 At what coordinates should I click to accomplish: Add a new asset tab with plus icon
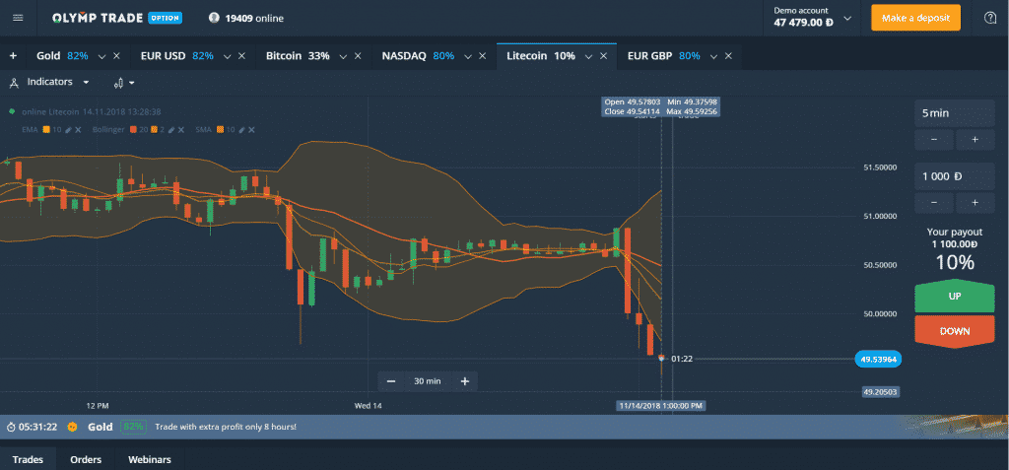click(13, 56)
